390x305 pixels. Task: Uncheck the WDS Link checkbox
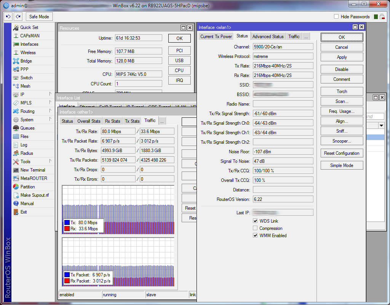click(x=255, y=221)
